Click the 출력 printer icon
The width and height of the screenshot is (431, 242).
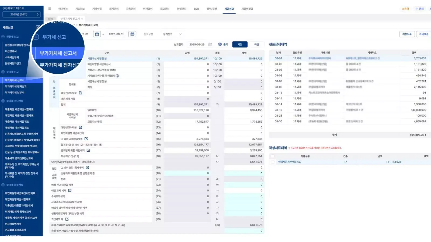coord(220,44)
